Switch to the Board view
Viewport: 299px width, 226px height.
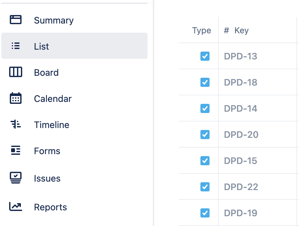coord(46,72)
